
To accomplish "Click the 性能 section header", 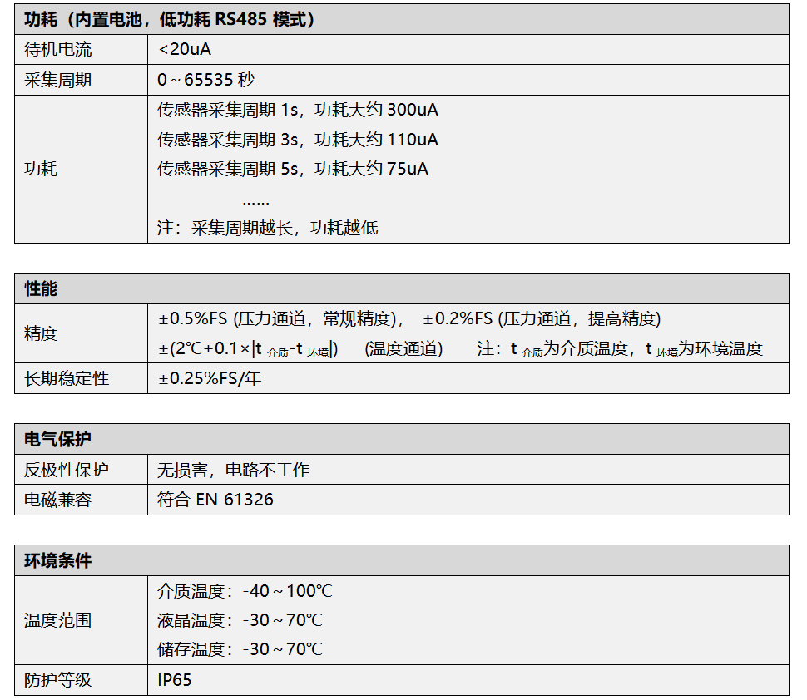I will coord(42,289).
